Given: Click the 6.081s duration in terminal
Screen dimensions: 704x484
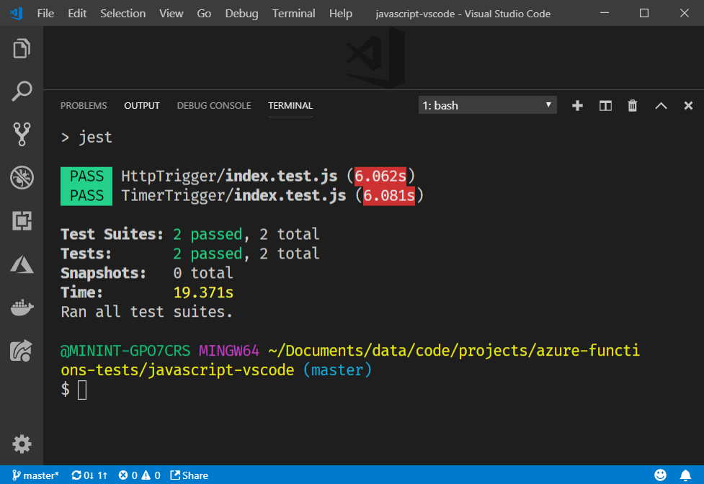Looking at the screenshot, I should pos(389,196).
